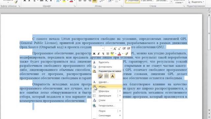The width and height of the screenshot is (211, 119).
Task: Choose the Merge Formatting paste option
Action: click(106, 76)
